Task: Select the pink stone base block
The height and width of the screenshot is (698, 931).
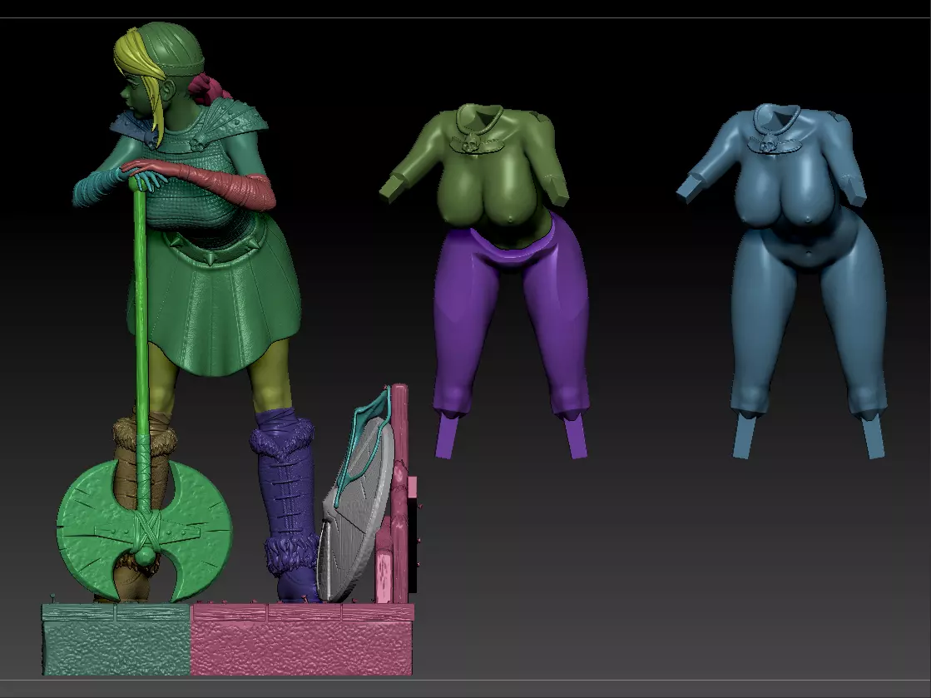Action: 302,639
